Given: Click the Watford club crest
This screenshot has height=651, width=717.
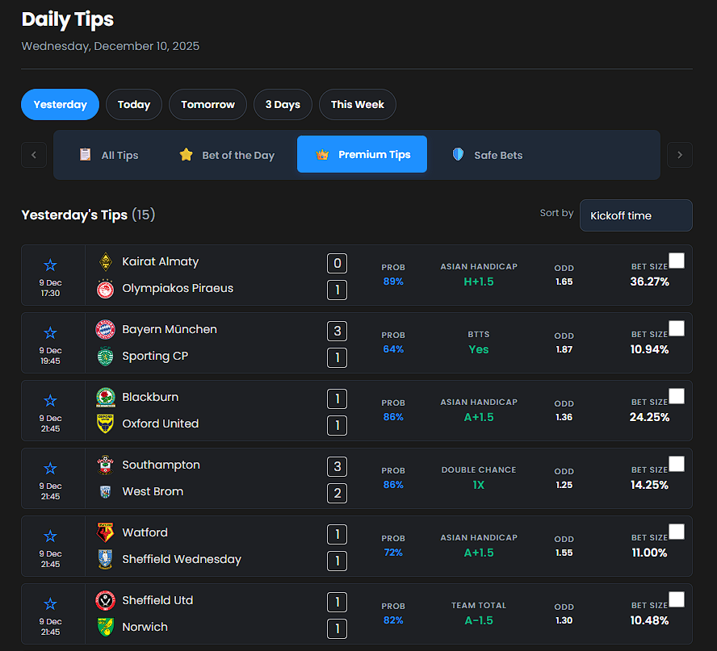Looking at the screenshot, I should pyautogui.click(x=105, y=532).
